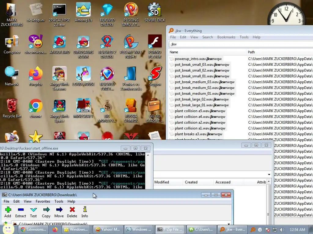Switch to Extensions Chrome taskbar button
The height and width of the screenshot is (234, 313).
click(34, 229)
